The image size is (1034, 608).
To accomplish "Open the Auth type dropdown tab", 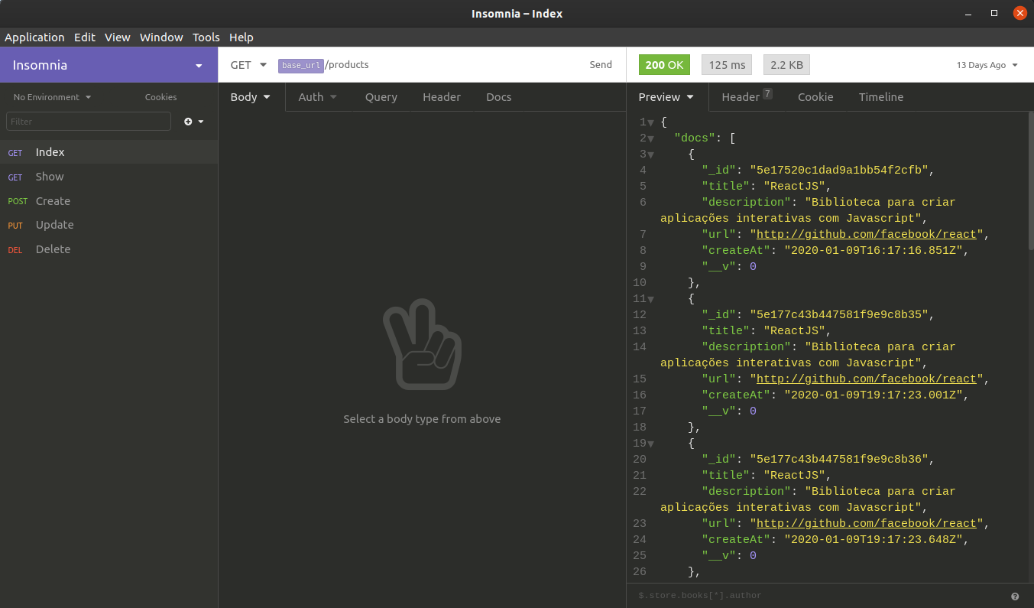I will tap(318, 97).
